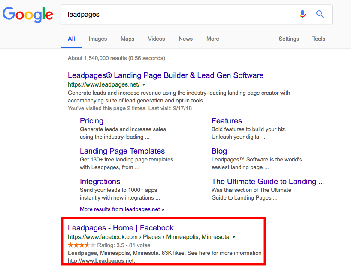Open the Pricing sitelink
This screenshot has width=351, height=266.
[x=91, y=121]
